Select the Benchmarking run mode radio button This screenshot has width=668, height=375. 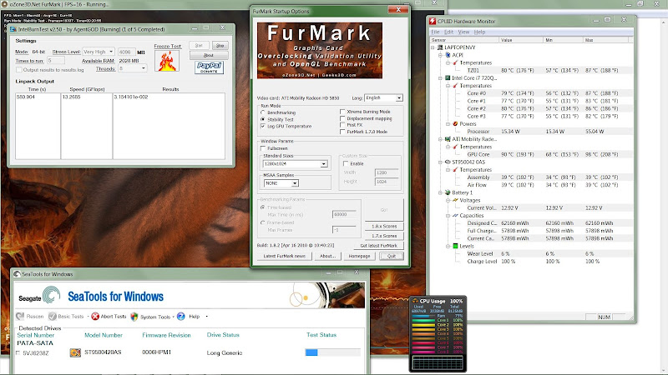263,112
